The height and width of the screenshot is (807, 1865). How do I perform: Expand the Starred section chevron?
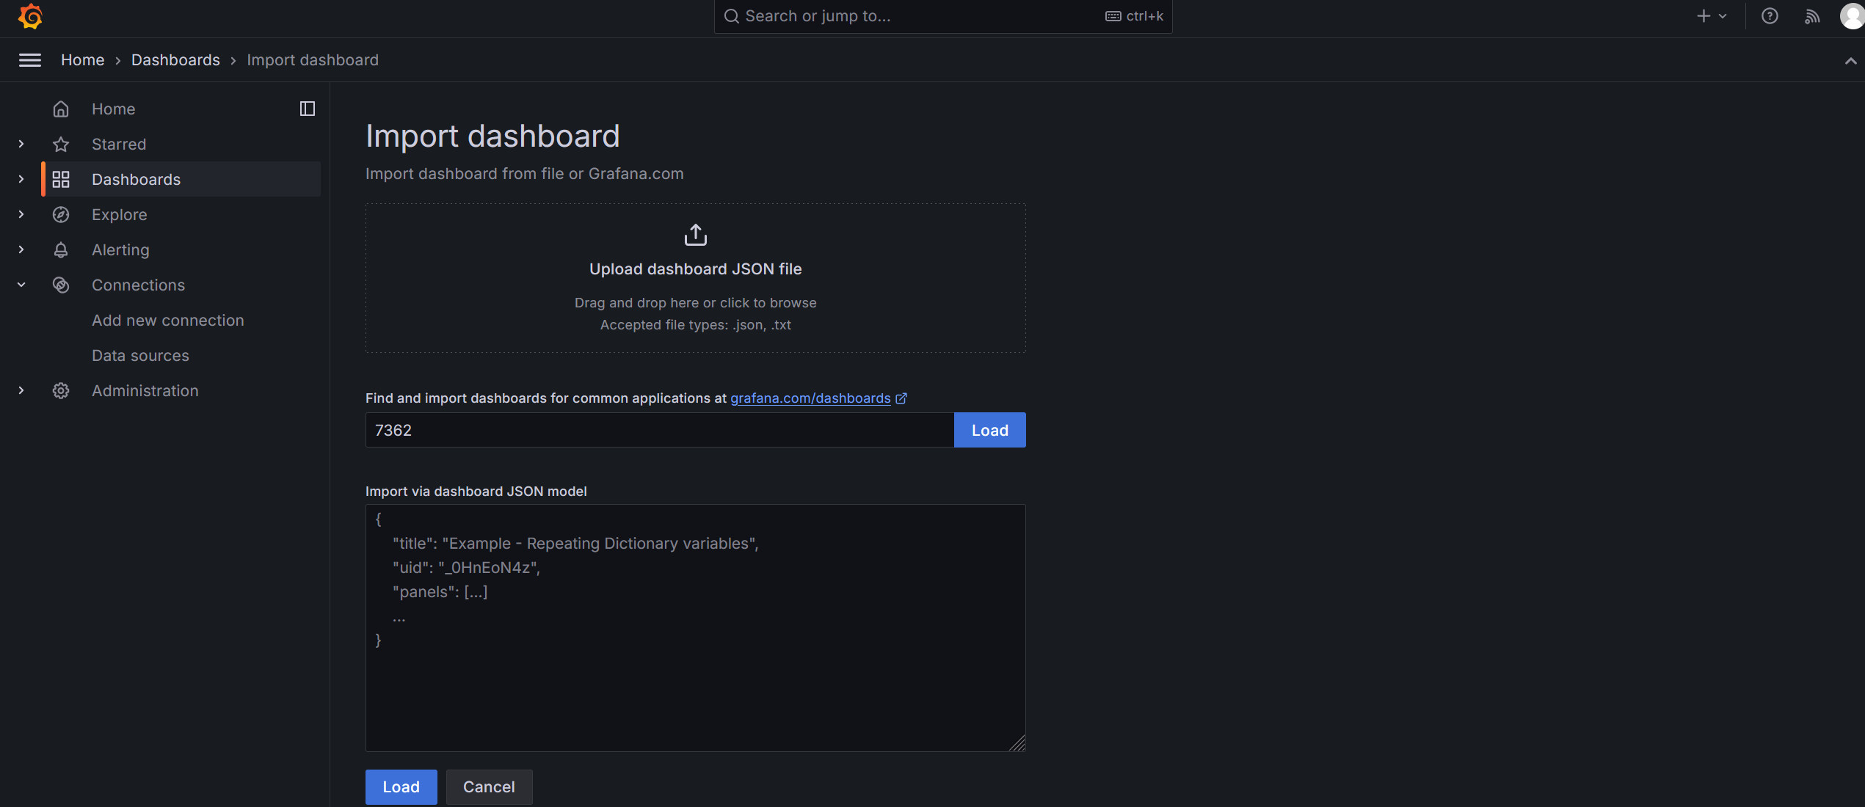[x=21, y=144]
